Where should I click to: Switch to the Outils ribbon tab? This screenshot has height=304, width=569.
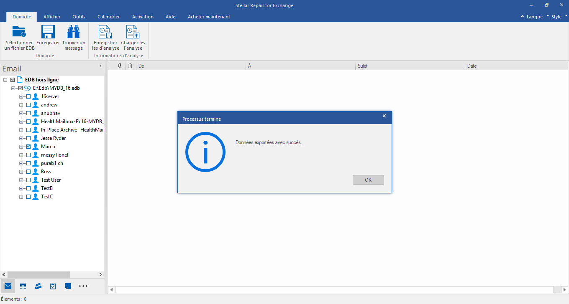[x=79, y=17]
